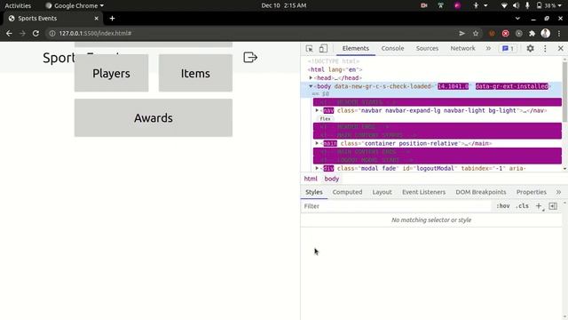Open DevTools settings gear

(530, 48)
